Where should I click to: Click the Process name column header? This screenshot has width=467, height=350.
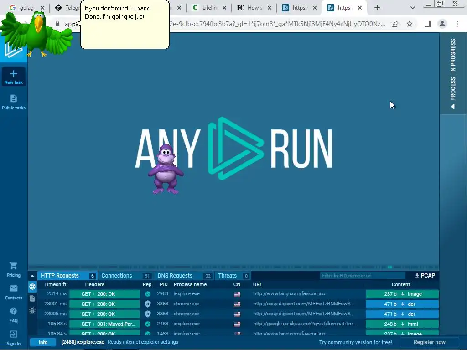(190, 284)
